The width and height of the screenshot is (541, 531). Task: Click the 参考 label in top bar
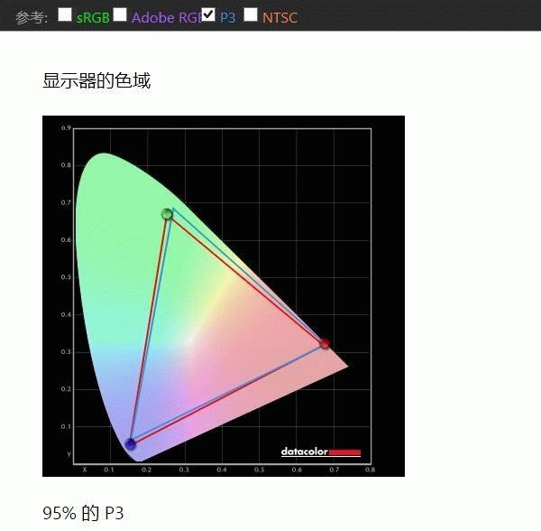32,17
